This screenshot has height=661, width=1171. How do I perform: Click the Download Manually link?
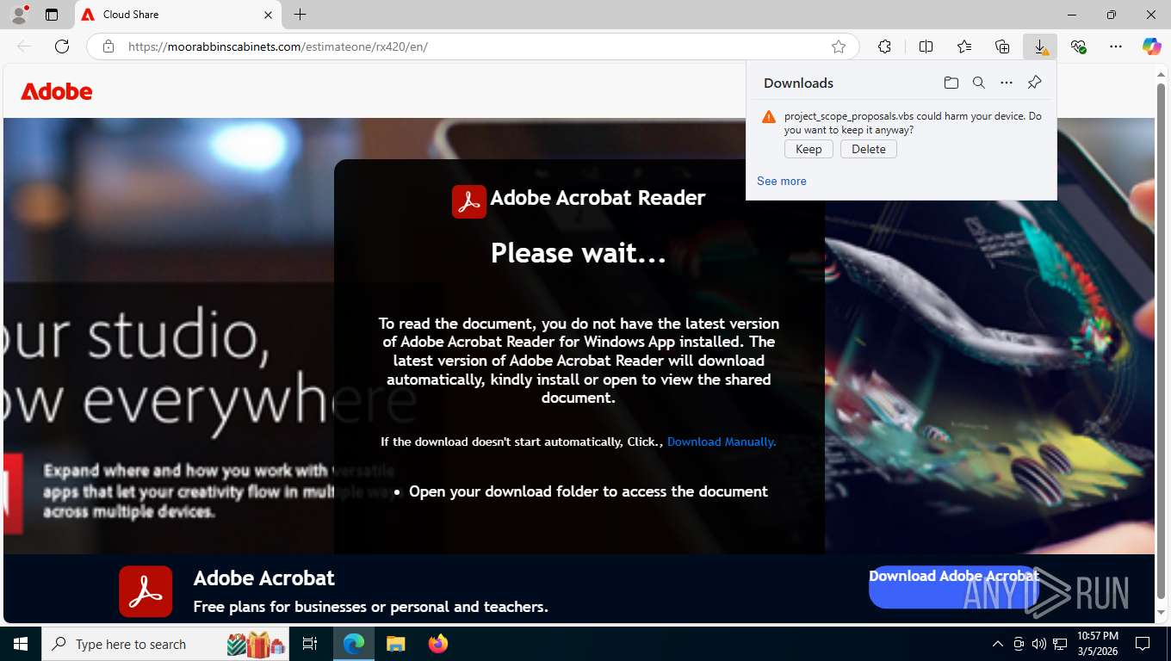722,442
